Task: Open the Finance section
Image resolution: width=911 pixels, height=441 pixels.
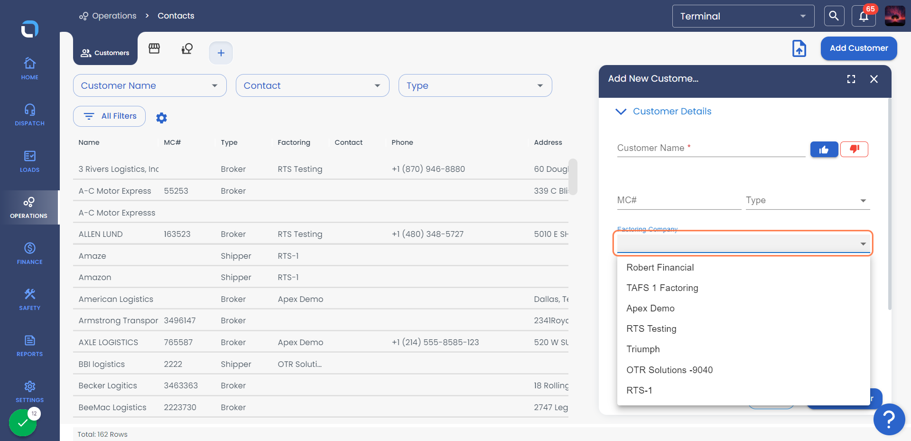Action: pos(29,253)
